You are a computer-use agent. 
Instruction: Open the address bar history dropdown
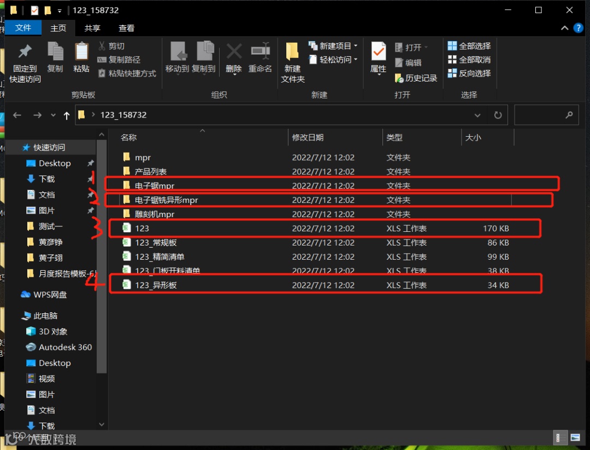click(477, 115)
